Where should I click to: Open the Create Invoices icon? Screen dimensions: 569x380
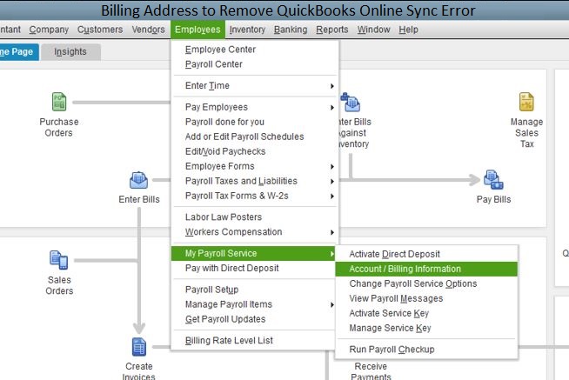pos(139,347)
